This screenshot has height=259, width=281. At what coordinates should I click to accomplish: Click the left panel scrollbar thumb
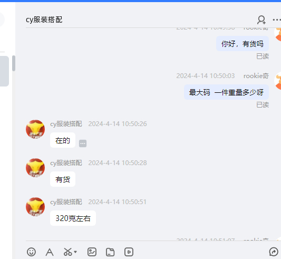14,63
